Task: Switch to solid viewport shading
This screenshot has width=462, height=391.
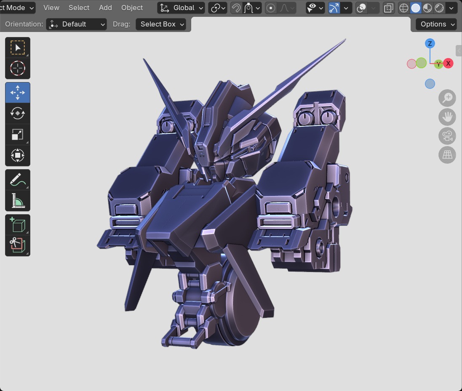Action: (x=415, y=8)
